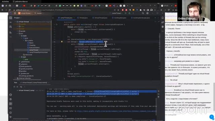Open the Project tool window icon
This screenshot has width=215, height=121.
pyautogui.click(x=10, y=18)
